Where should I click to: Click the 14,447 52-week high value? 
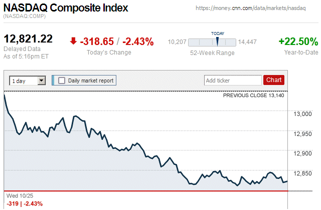coord(247,42)
